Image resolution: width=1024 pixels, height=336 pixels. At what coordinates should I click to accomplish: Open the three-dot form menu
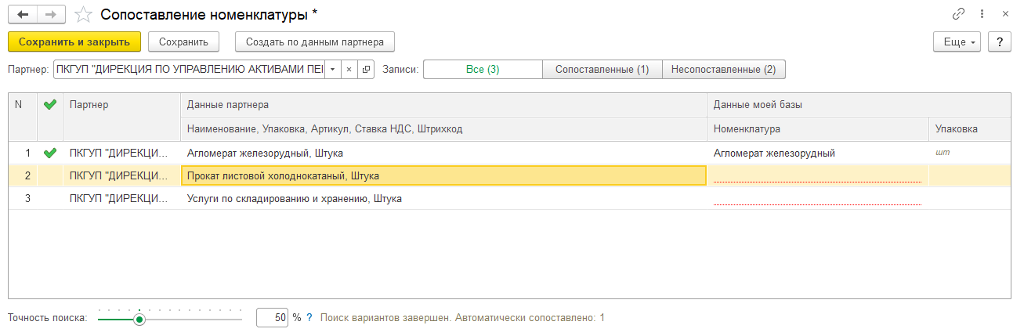(x=982, y=14)
